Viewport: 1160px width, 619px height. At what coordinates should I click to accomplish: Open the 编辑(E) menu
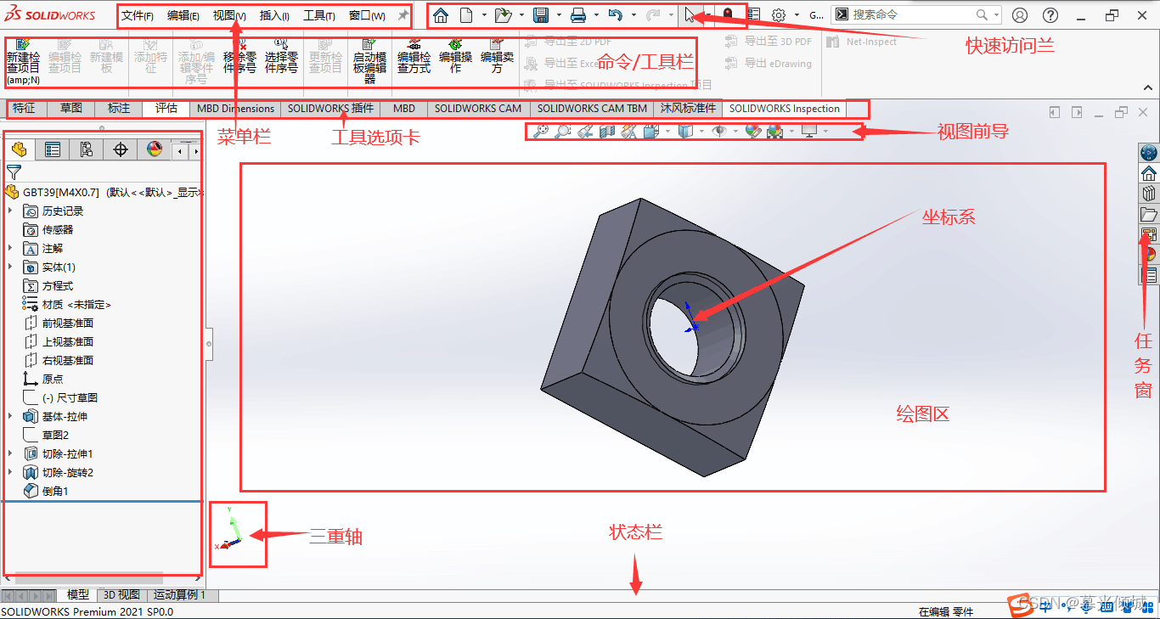(183, 15)
